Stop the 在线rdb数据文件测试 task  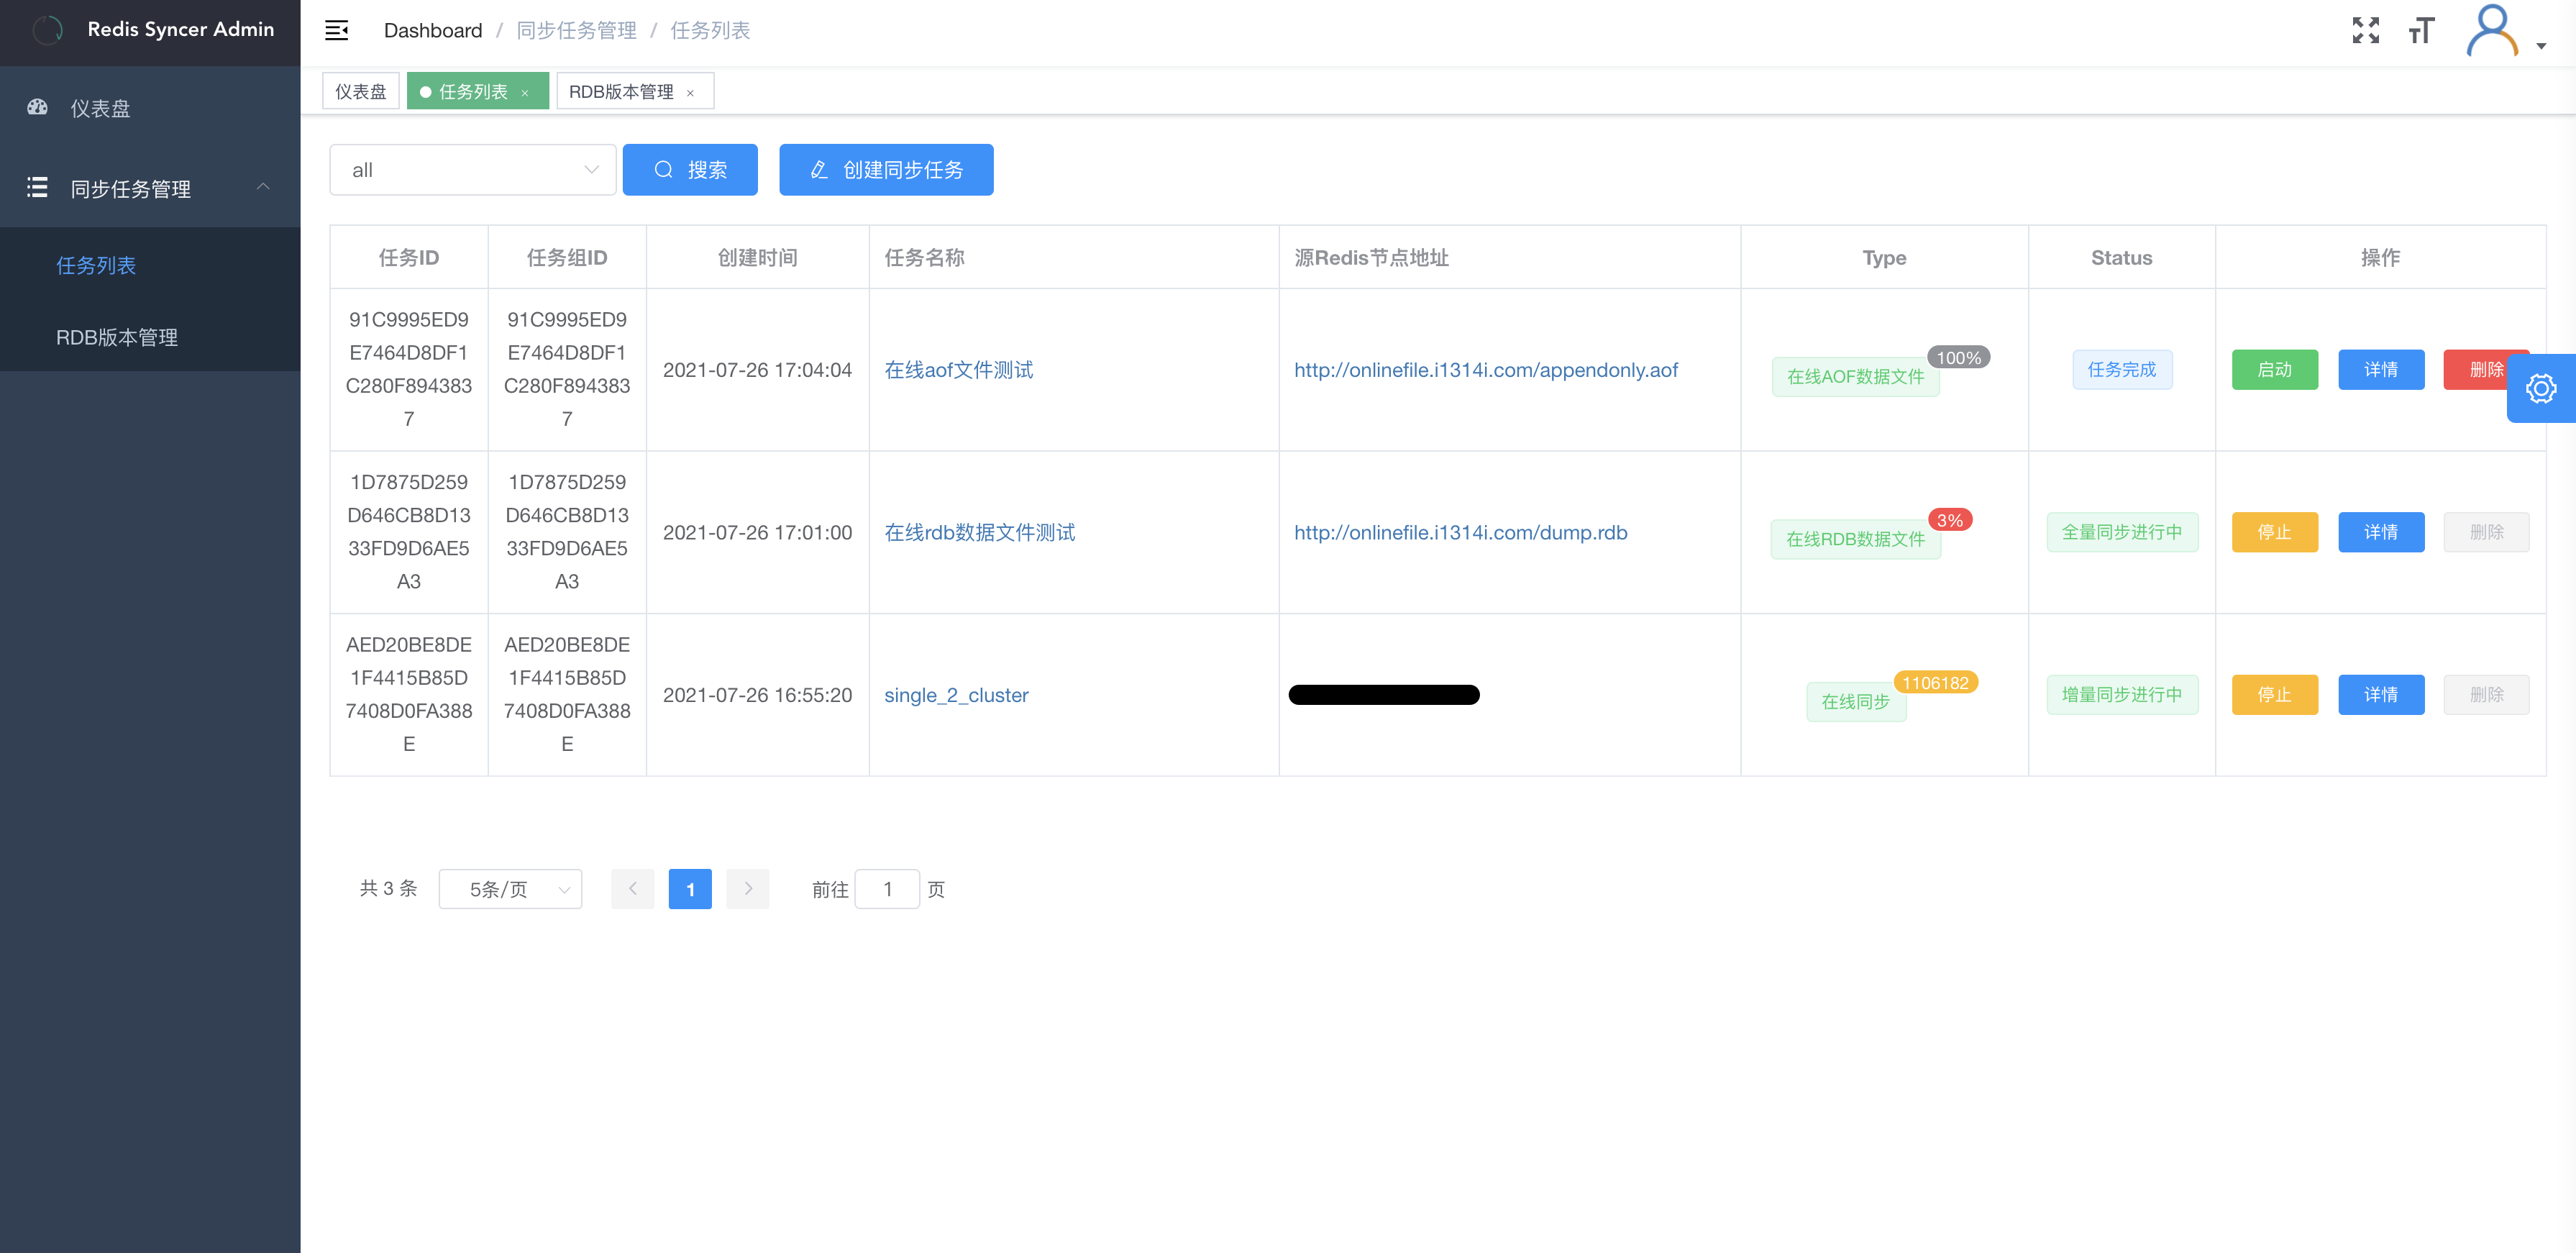click(2273, 532)
